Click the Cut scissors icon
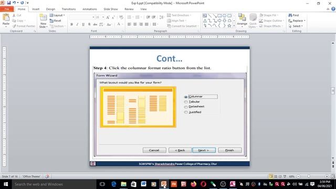 [x=14, y=15]
